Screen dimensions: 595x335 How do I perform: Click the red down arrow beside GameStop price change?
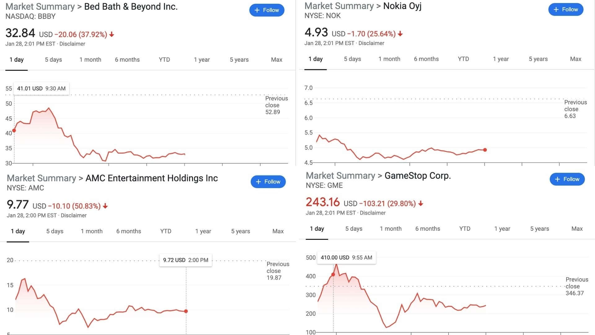point(421,203)
